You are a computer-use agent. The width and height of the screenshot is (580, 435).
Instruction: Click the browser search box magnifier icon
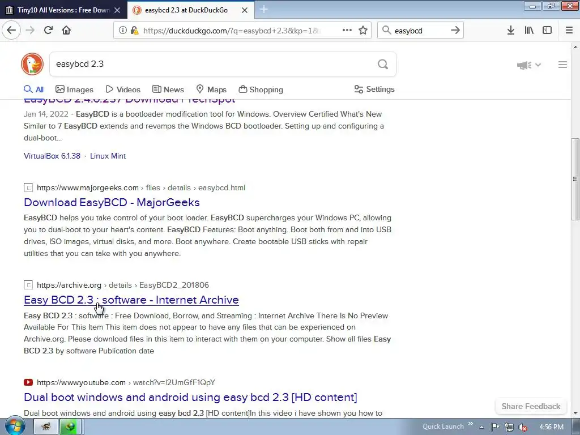click(386, 30)
